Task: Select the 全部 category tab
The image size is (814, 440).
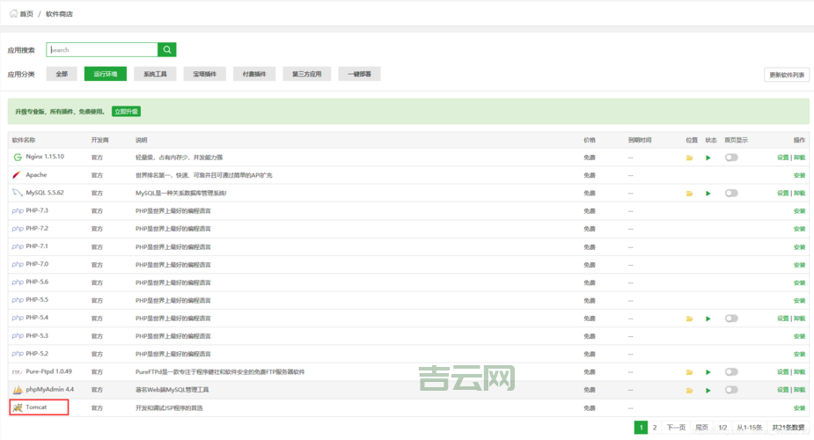Action: coord(62,75)
